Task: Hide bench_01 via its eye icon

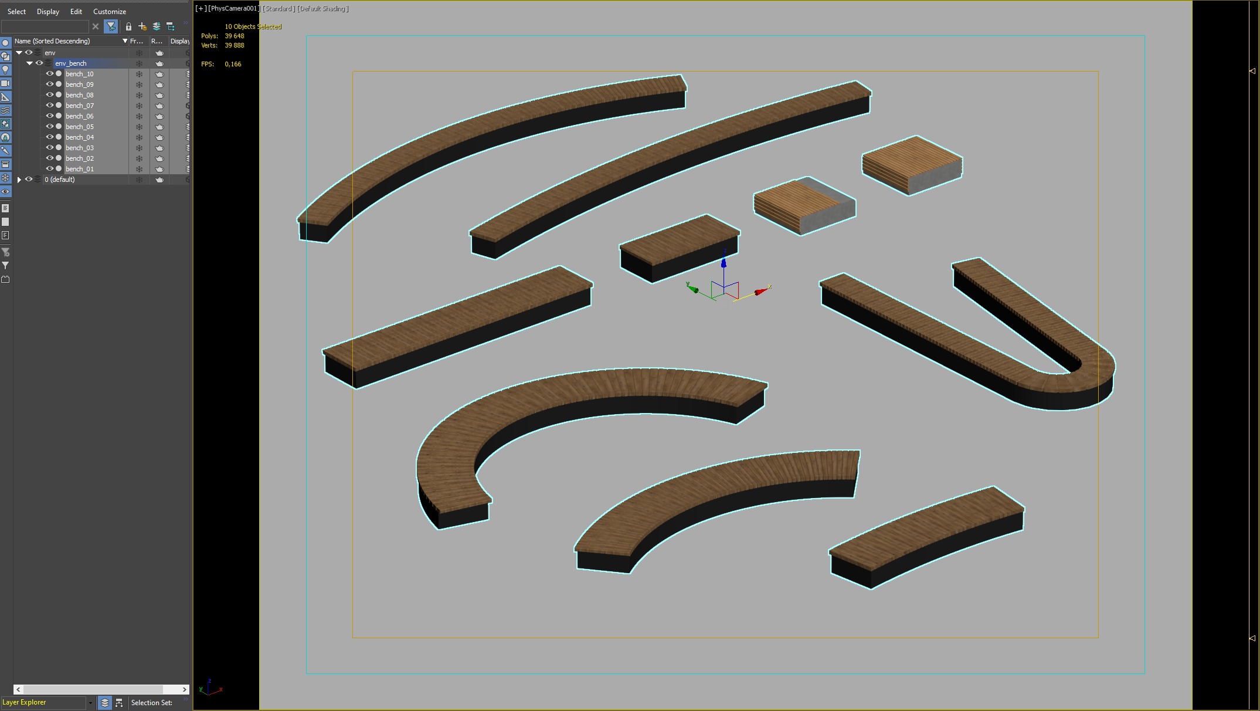Action: coord(49,169)
